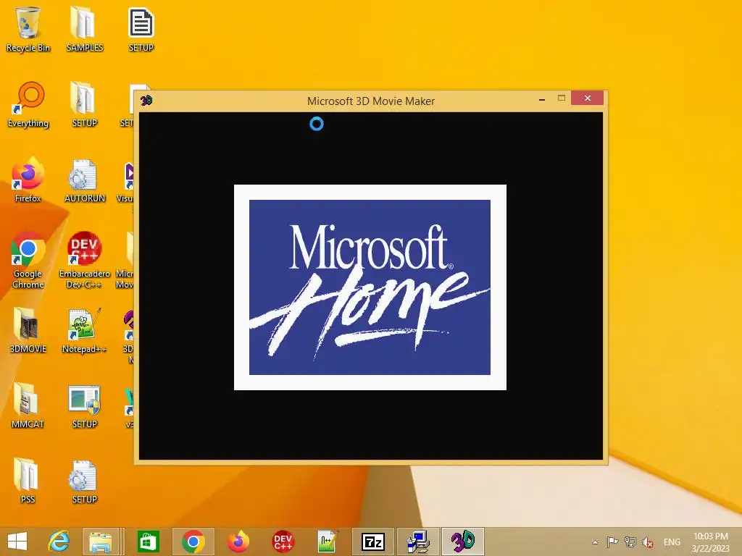Click the Microsoft Home splash logo
The width and height of the screenshot is (742, 556).
(x=370, y=287)
